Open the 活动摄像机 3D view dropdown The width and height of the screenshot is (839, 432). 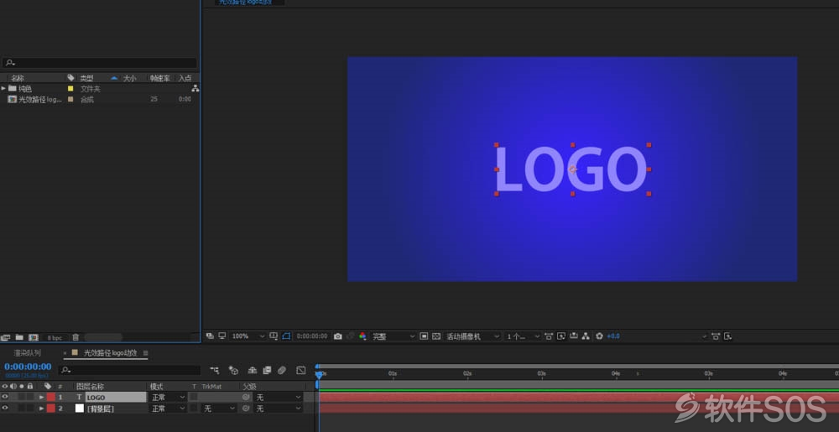(473, 336)
